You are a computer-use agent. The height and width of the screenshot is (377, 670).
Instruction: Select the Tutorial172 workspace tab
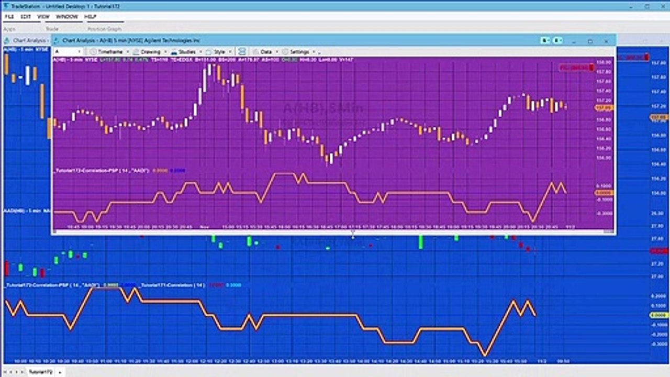click(40, 372)
